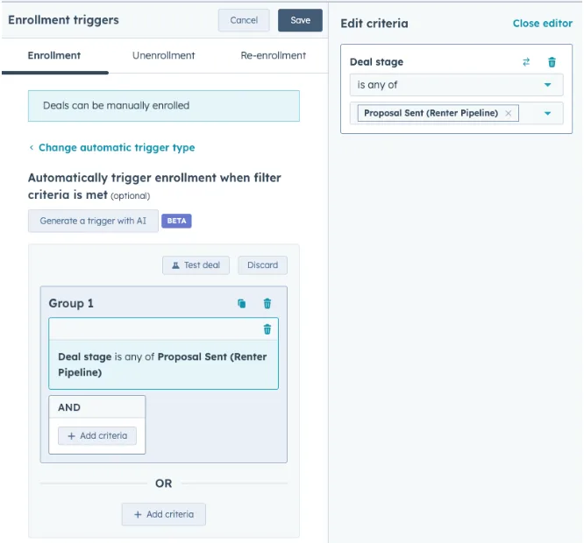Click Close editor link

click(x=542, y=23)
